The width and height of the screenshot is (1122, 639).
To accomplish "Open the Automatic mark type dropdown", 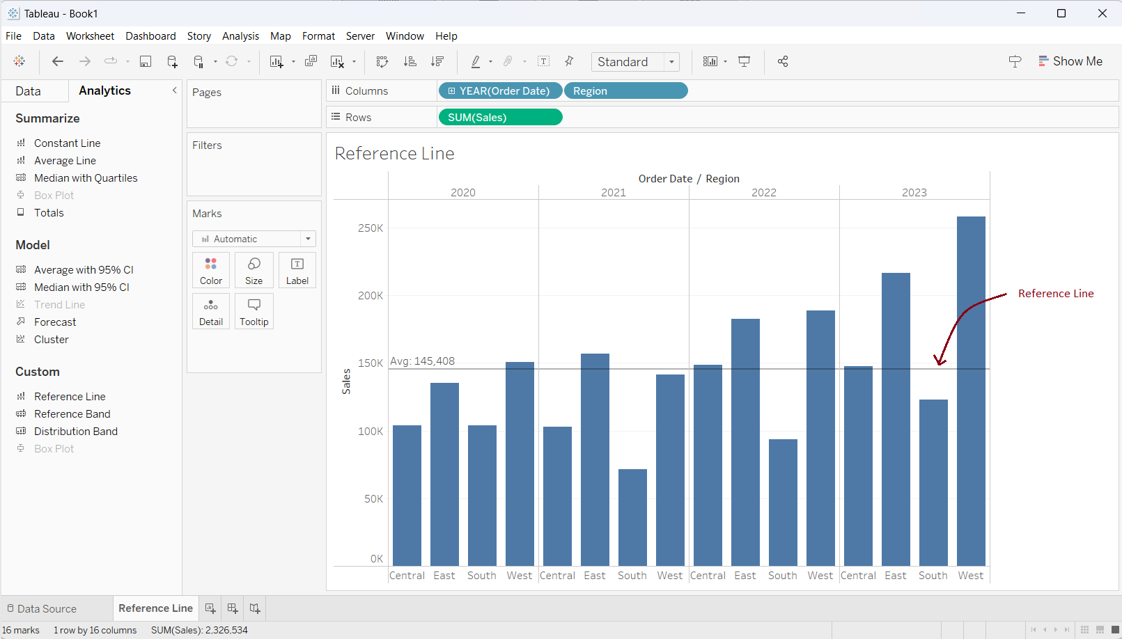I will point(254,239).
